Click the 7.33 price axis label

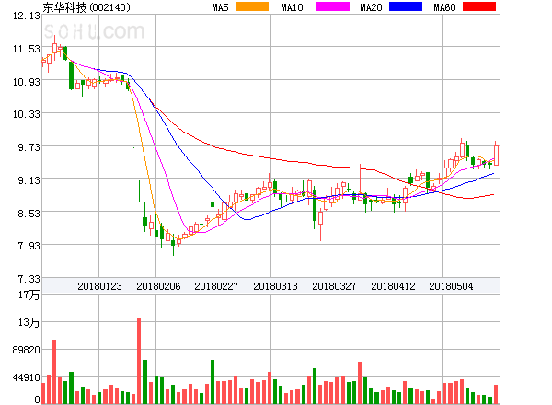pyautogui.click(x=29, y=279)
